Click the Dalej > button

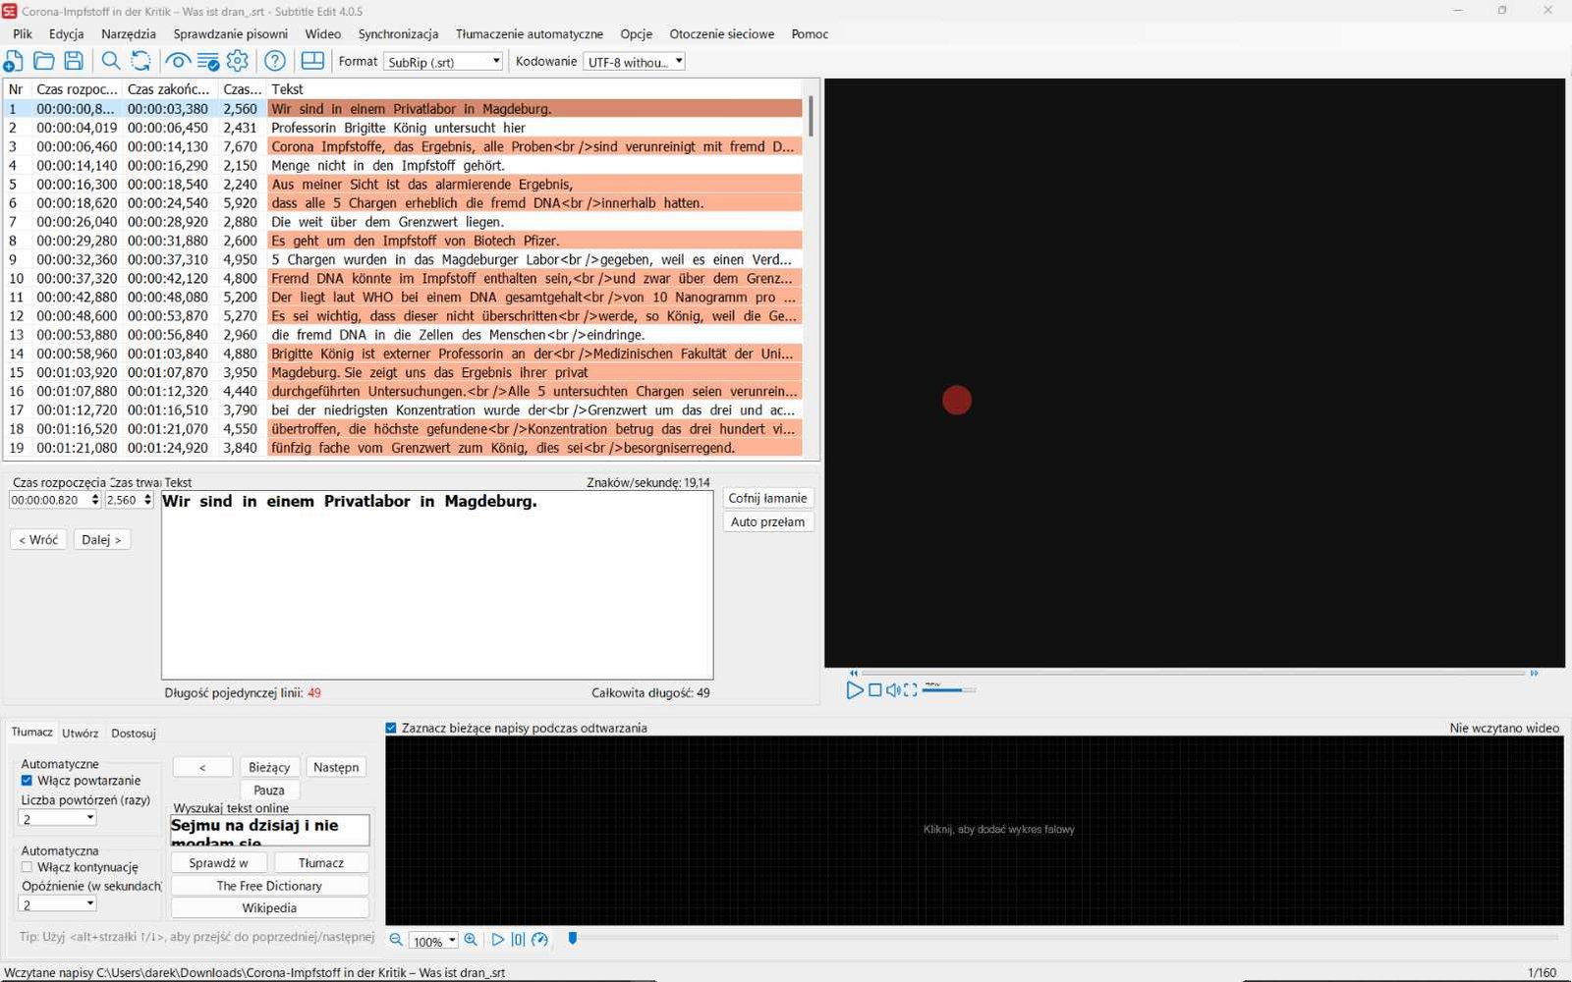click(101, 539)
